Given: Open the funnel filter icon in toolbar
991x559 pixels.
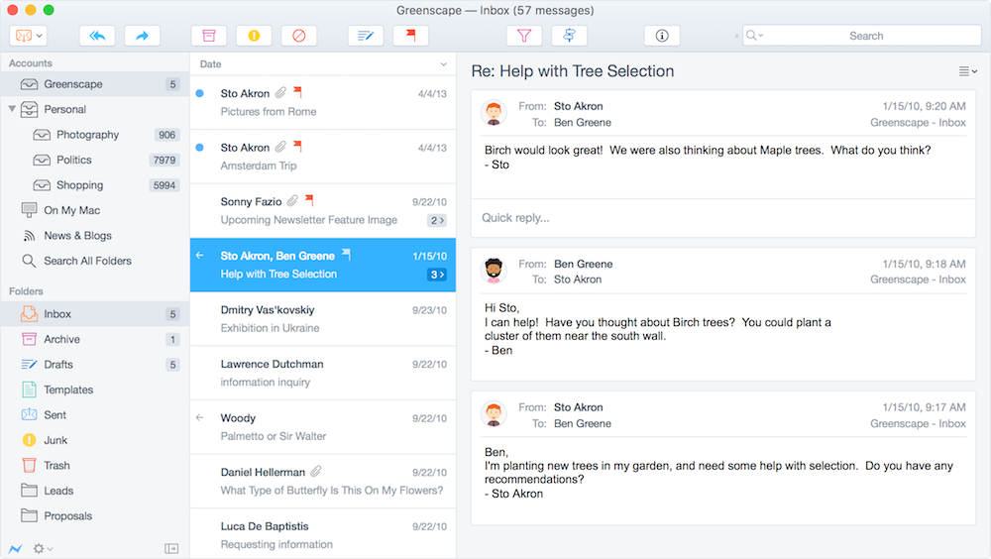Looking at the screenshot, I should [x=524, y=36].
